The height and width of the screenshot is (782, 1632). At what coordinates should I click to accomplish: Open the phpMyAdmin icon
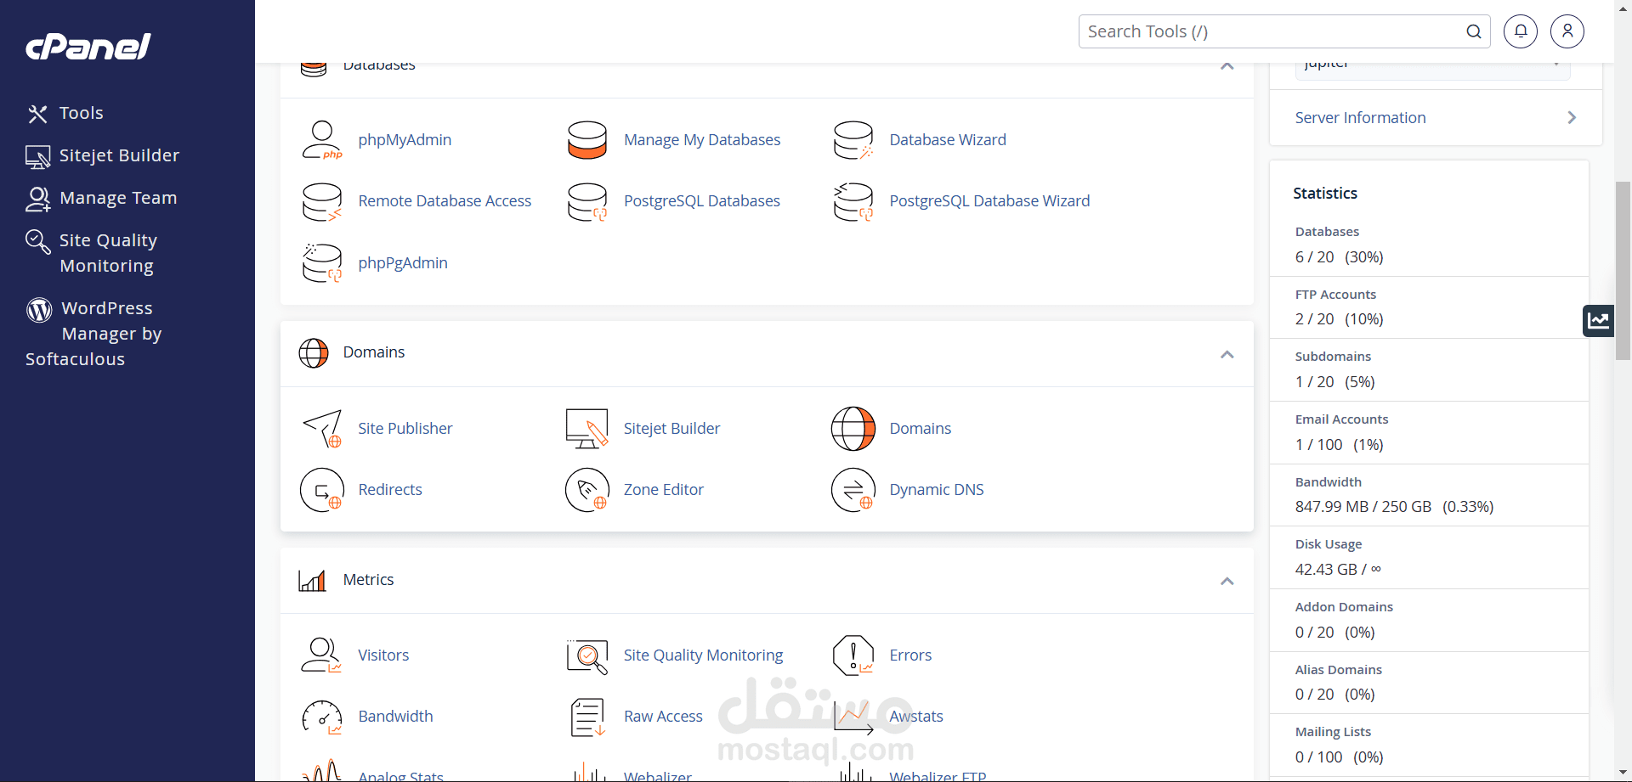(321, 140)
